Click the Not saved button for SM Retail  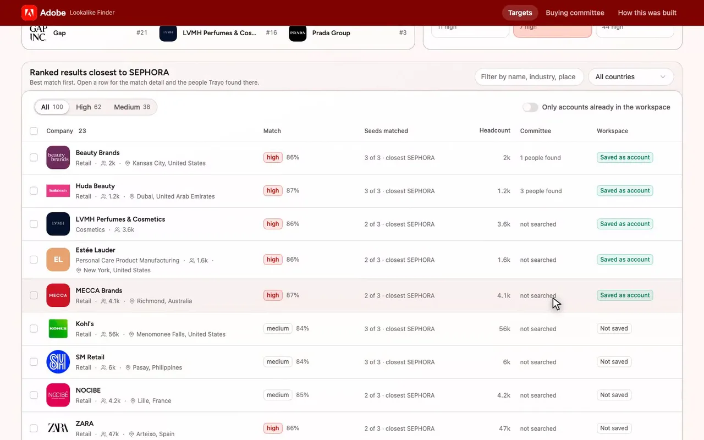coord(614,362)
